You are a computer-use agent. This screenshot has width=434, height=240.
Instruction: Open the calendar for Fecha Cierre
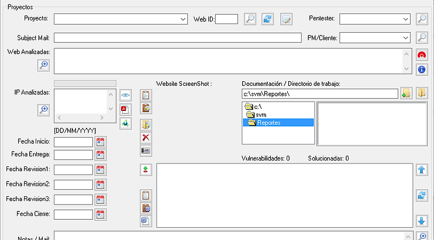[101, 214]
